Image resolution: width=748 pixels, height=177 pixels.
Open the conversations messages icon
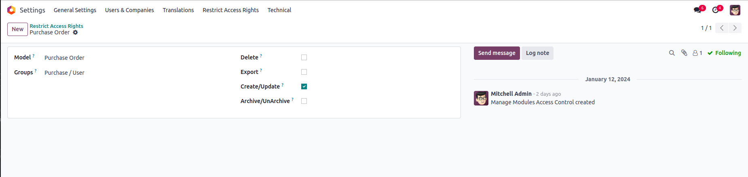[x=697, y=10]
